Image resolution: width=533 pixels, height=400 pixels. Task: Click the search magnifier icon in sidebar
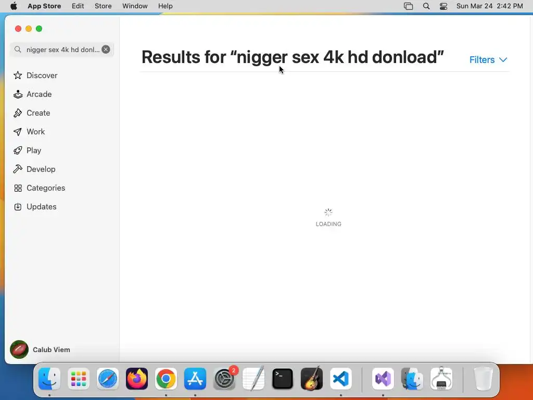[18, 49]
